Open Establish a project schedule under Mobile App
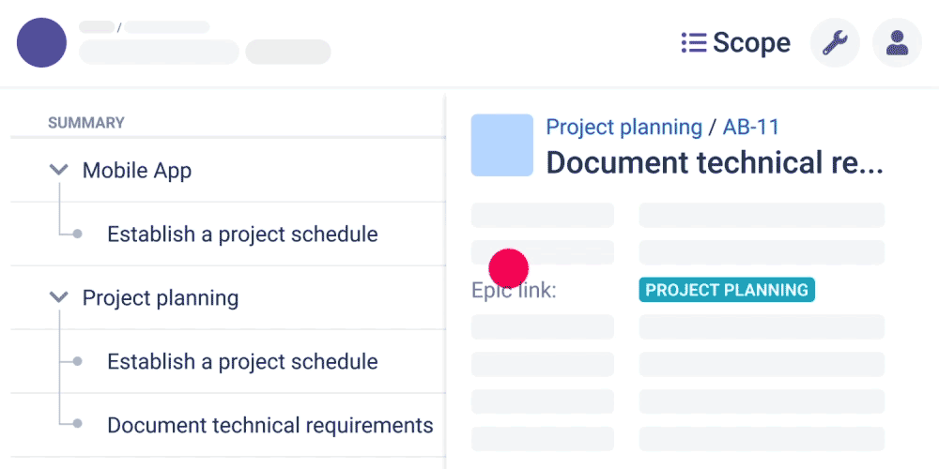 tap(242, 234)
